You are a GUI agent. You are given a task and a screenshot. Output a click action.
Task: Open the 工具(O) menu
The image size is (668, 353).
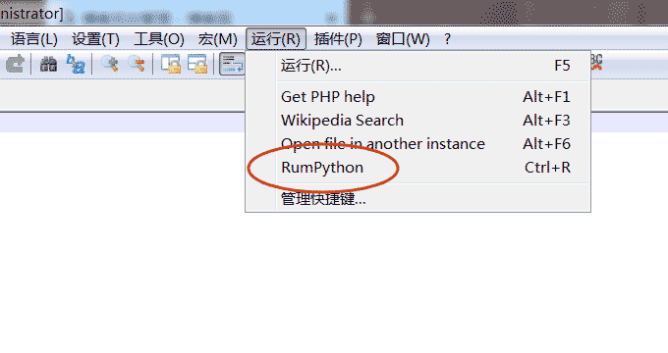click(159, 39)
